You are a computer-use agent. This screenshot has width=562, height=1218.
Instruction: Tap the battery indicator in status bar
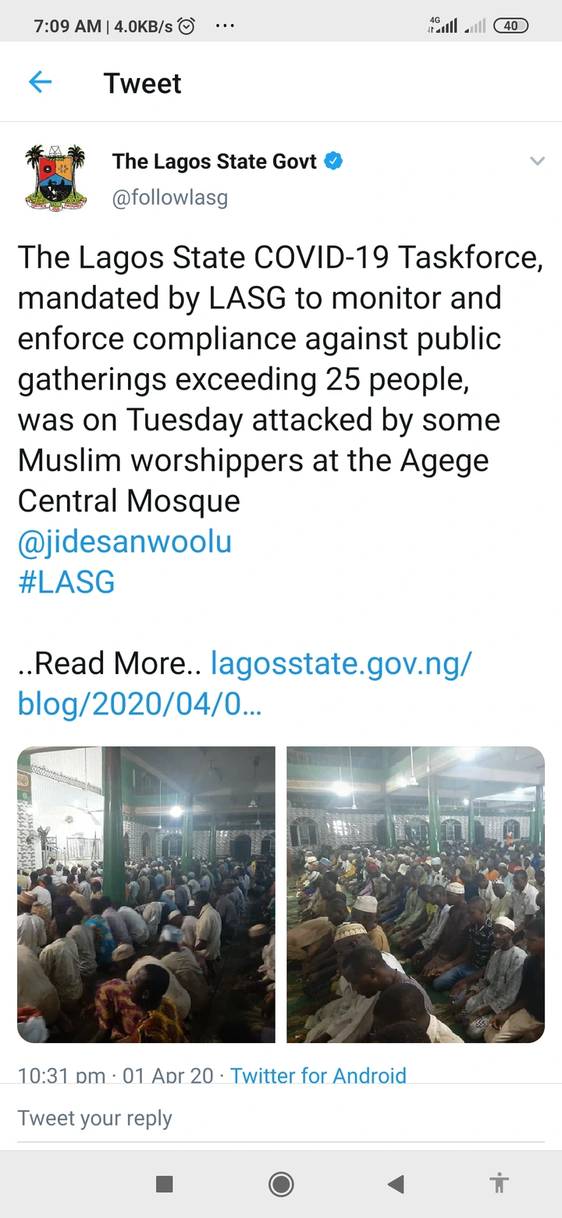pyautogui.click(x=510, y=26)
